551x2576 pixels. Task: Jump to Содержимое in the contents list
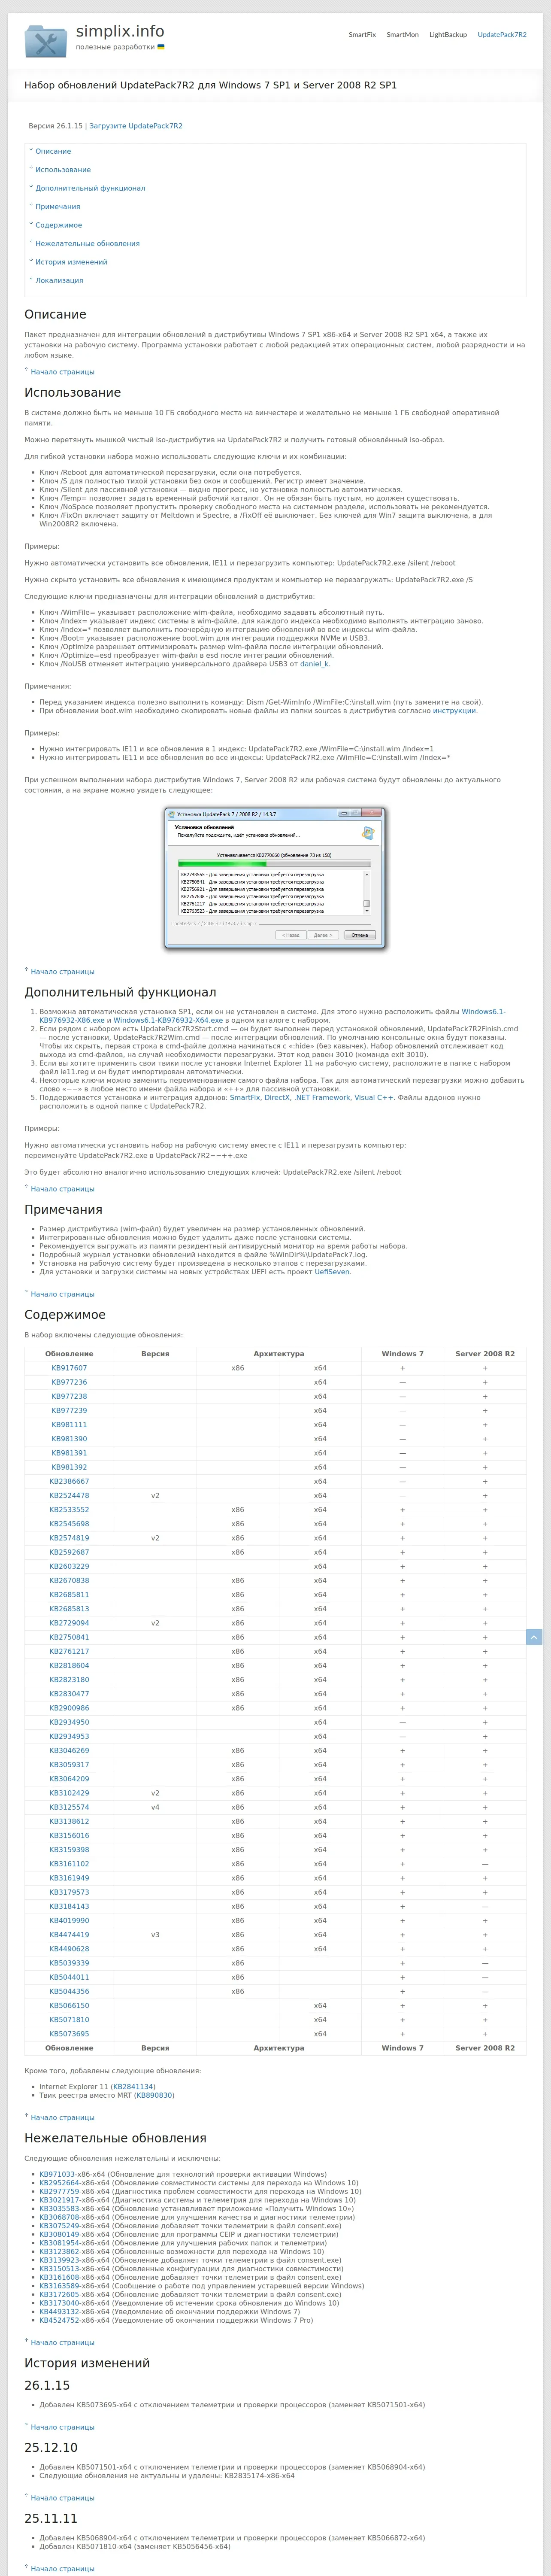pyautogui.click(x=59, y=225)
